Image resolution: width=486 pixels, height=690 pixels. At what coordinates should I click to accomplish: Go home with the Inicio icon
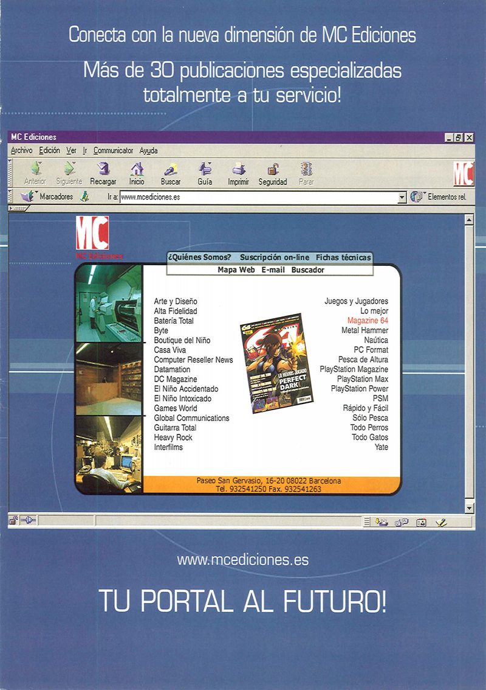click(x=137, y=169)
